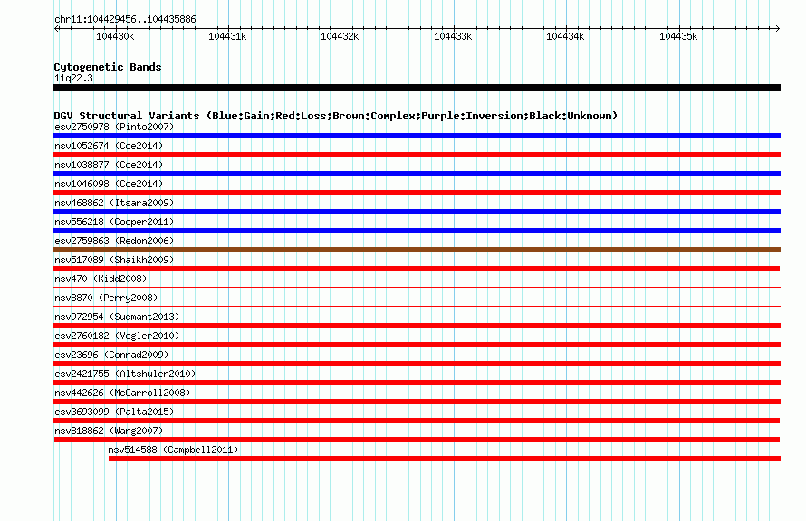Click the nsv818862 (Wang2007) label
Viewport: 806px width, 521px height.
pos(109,431)
